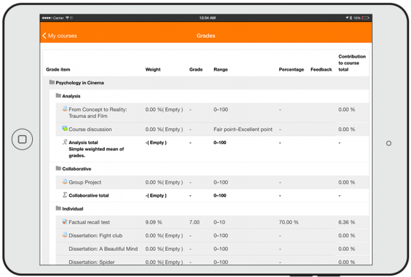Click the Group Project assignment icon
This screenshot has height=277, width=411.
point(65,182)
